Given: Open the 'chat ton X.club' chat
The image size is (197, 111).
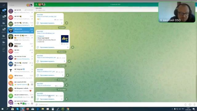Looking at the screenshot, I should click(21, 58).
